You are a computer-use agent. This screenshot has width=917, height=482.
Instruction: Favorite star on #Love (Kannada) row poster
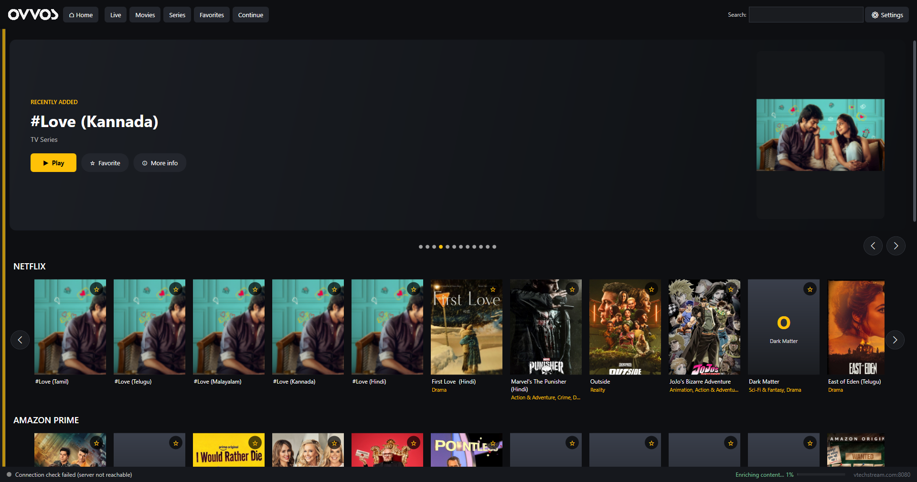[334, 289]
